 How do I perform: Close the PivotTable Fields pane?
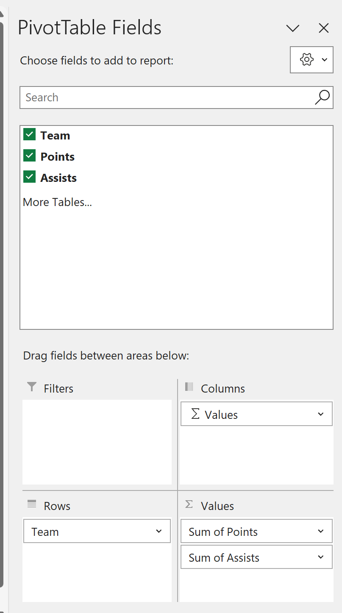(x=323, y=28)
